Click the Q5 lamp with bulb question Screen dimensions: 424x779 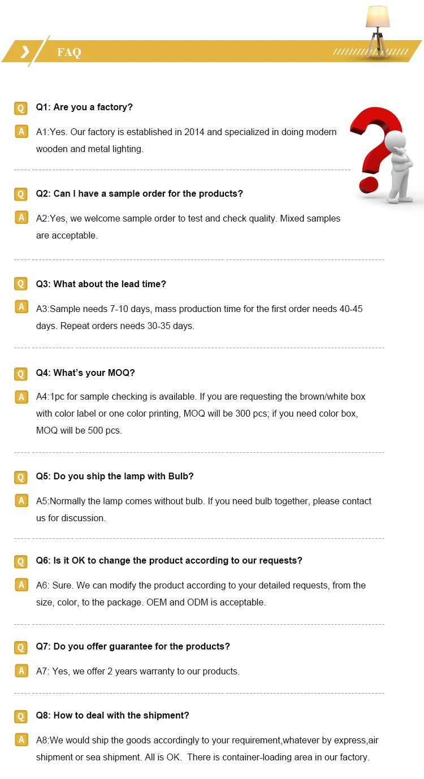[x=115, y=476]
